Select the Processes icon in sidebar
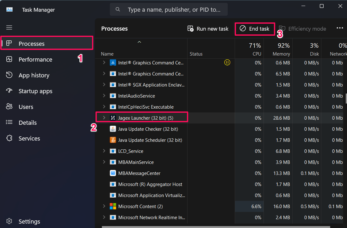Image resolution: width=347 pixels, height=228 pixels. pyautogui.click(x=9, y=43)
